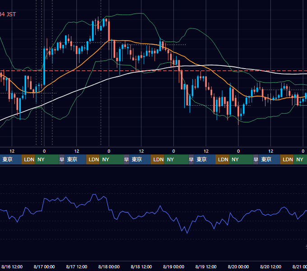Click the JST timestamp text in chart corner
The image size is (307, 271).
8,14
